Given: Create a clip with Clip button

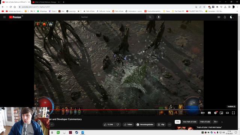Looking at the screenshot, I should click(161, 124).
